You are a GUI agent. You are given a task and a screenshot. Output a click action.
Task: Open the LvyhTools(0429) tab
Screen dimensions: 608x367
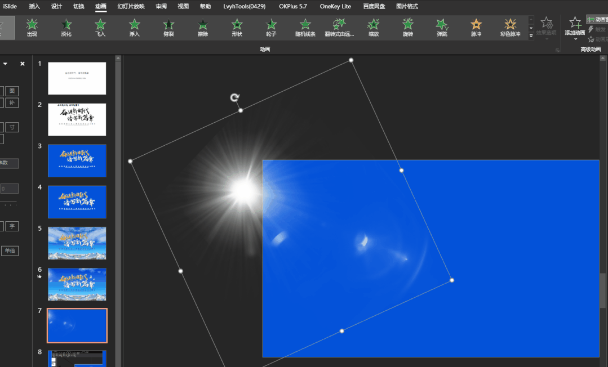tap(245, 6)
